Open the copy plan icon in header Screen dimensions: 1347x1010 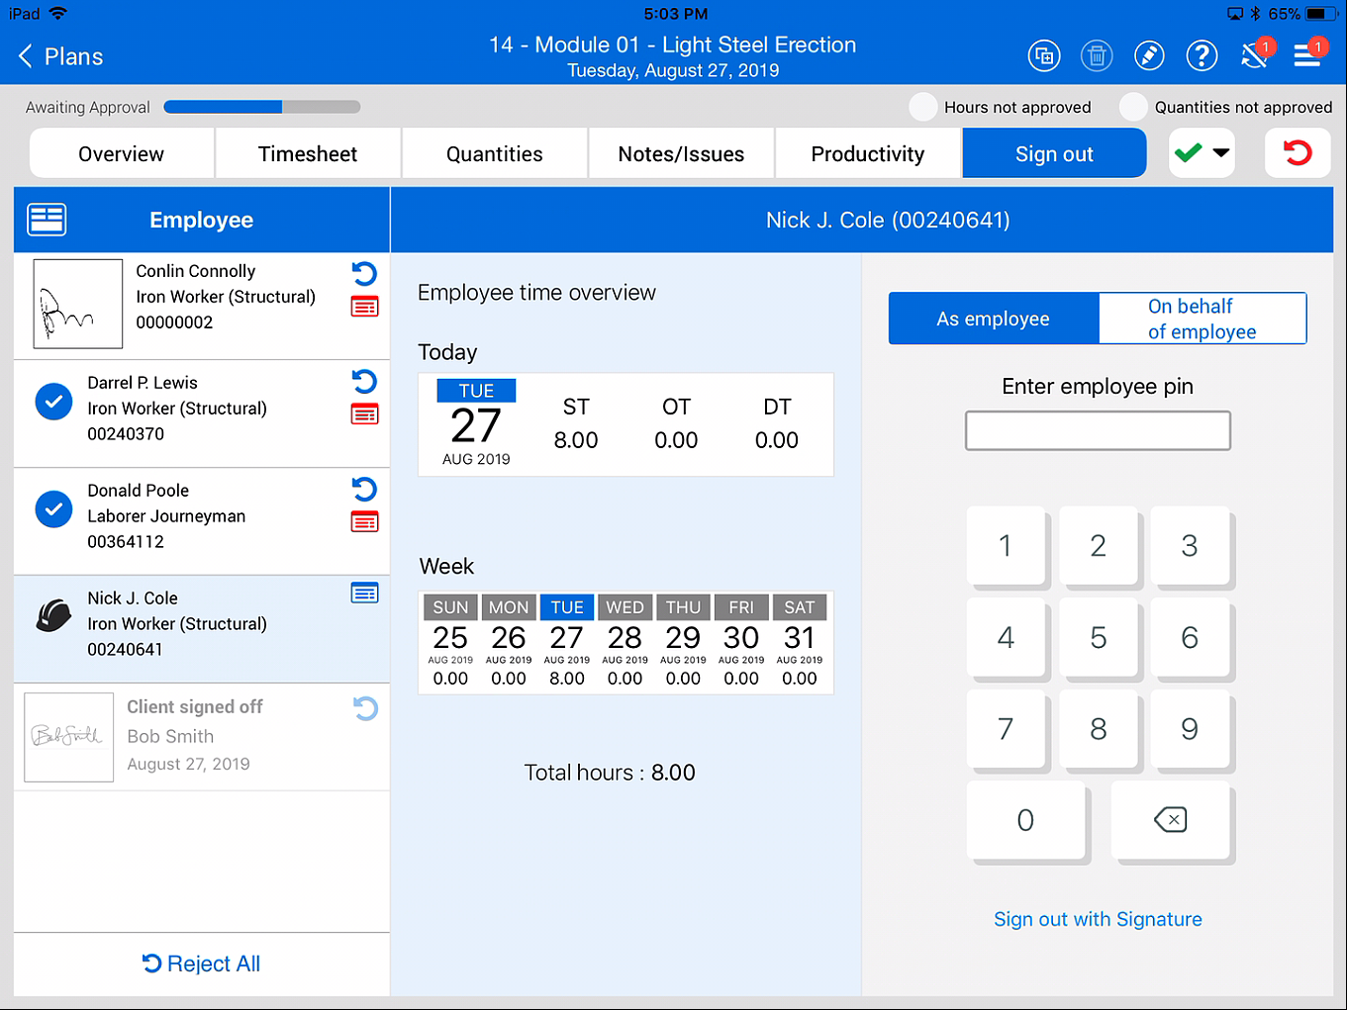pos(1044,55)
